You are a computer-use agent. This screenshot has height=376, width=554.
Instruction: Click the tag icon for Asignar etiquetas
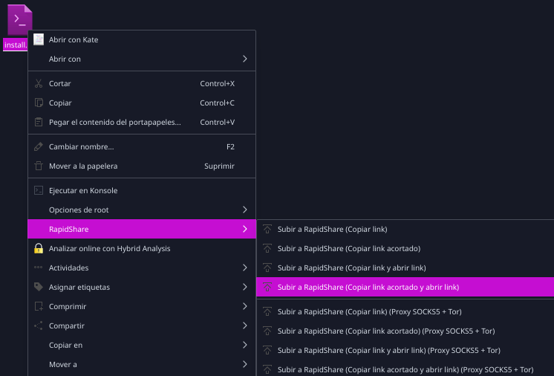[39, 287]
